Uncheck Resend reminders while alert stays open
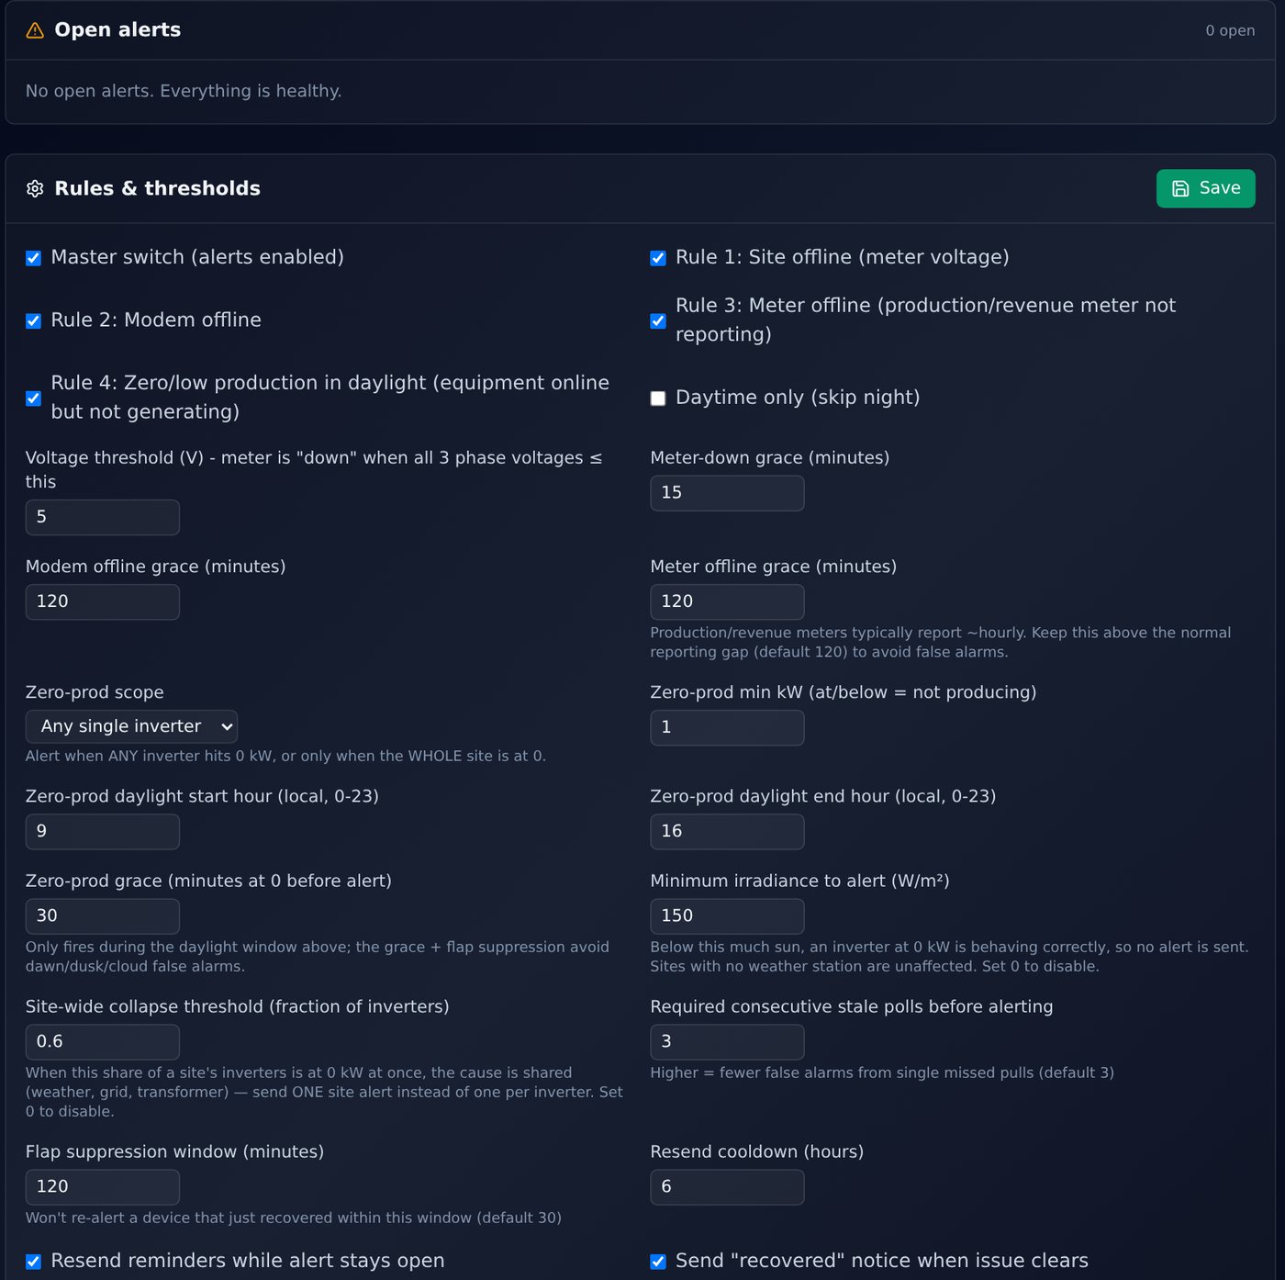 pyautogui.click(x=33, y=1262)
